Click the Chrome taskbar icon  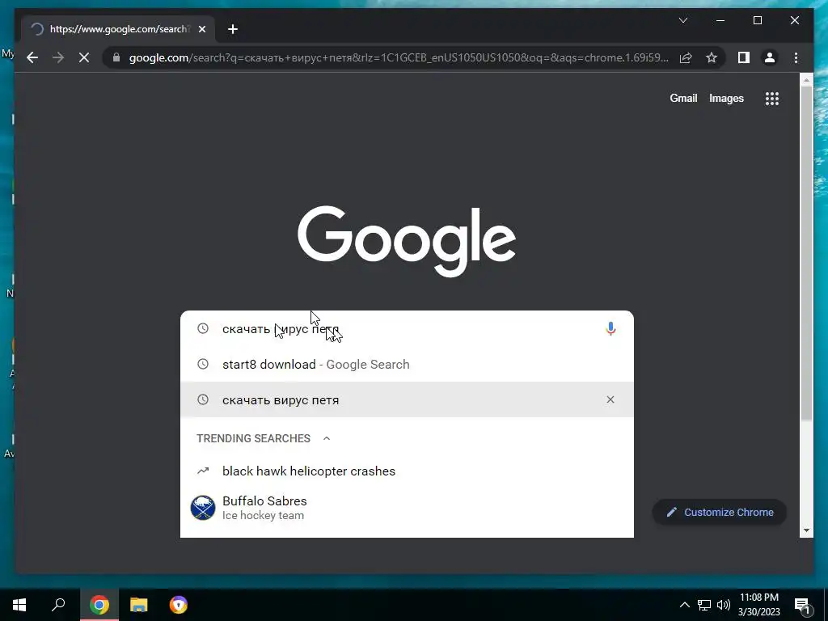pyautogui.click(x=99, y=605)
